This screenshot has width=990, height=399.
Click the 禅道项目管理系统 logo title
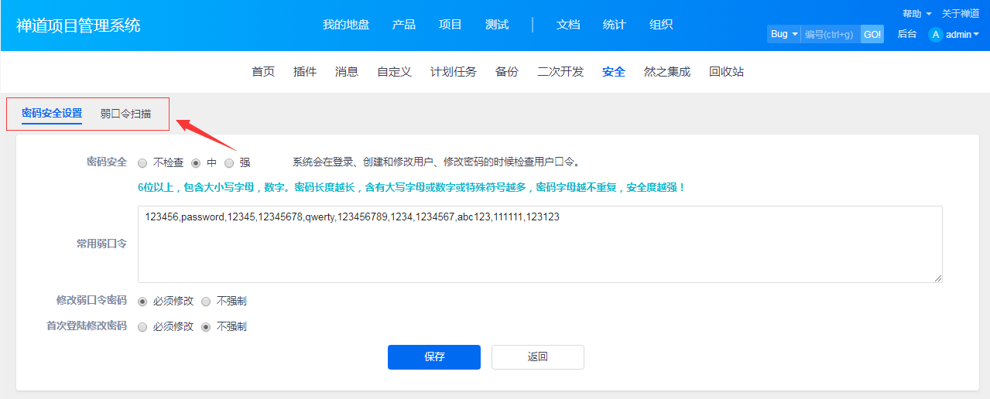coord(78,25)
